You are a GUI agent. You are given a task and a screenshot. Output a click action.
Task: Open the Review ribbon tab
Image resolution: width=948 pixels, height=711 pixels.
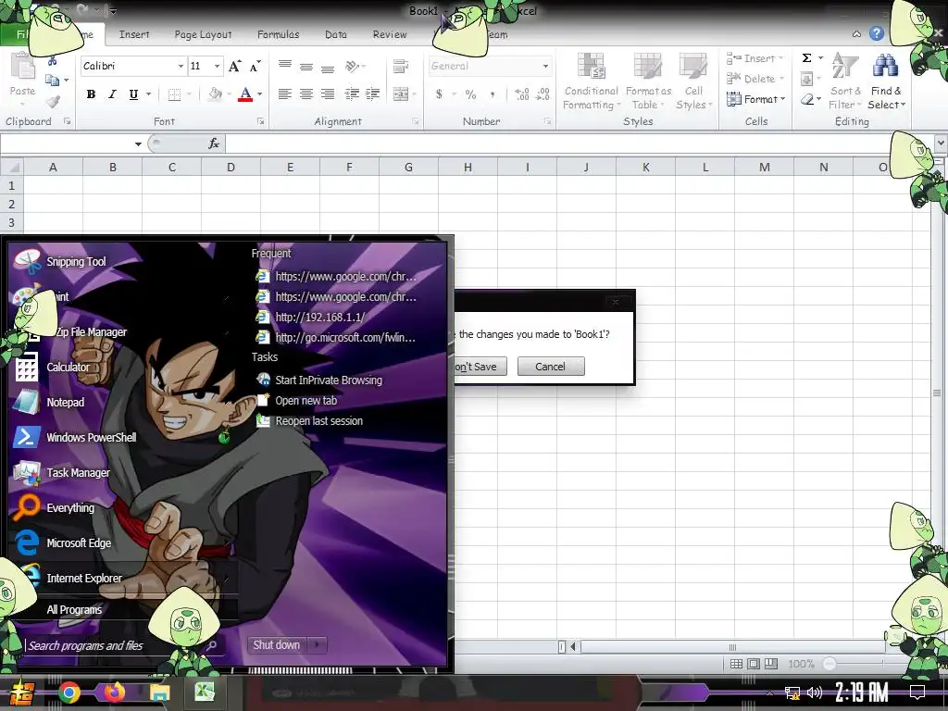click(x=390, y=34)
